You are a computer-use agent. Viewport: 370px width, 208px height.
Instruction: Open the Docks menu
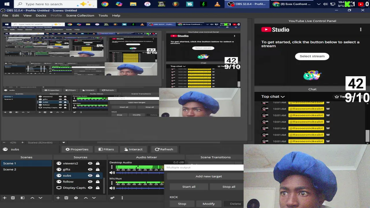pyautogui.click(x=41, y=15)
